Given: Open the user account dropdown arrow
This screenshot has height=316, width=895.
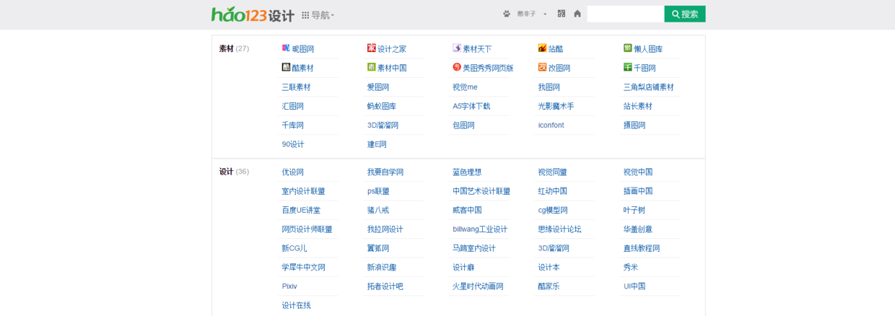Looking at the screenshot, I should [x=545, y=14].
